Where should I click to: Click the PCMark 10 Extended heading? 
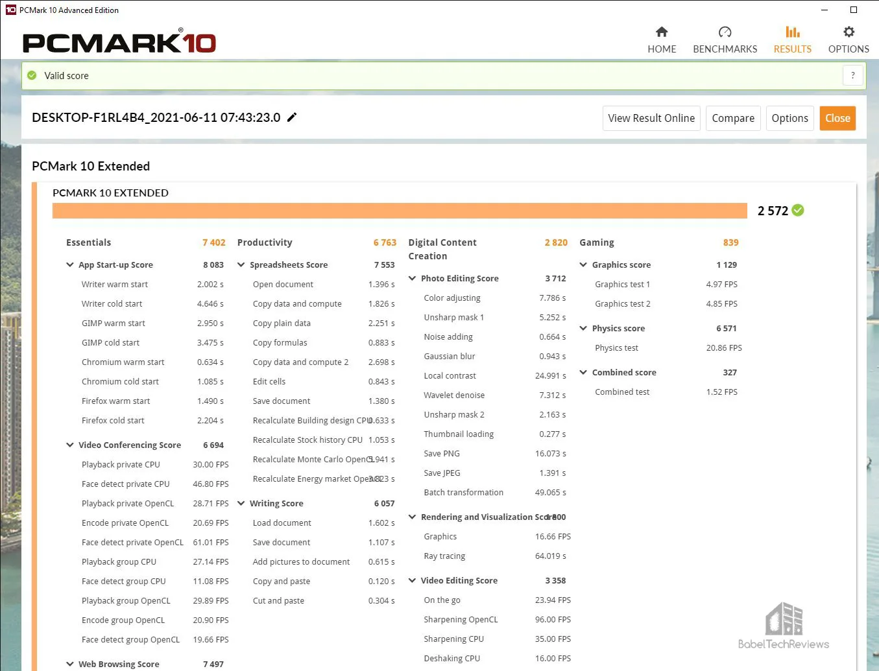pyautogui.click(x=91, y=166)
